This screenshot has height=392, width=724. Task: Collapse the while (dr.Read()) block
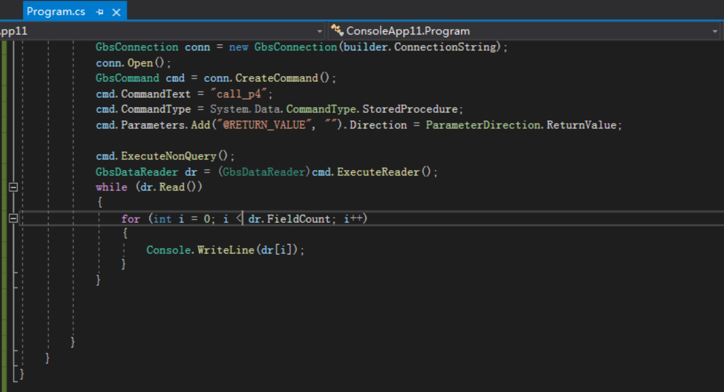point(13,187)
